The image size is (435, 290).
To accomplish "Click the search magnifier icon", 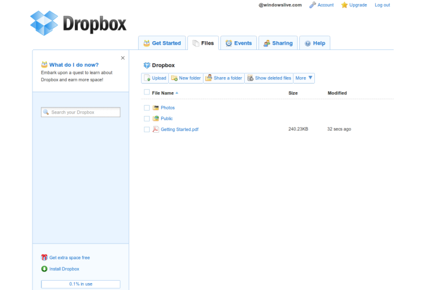I will tap(46, 112).
